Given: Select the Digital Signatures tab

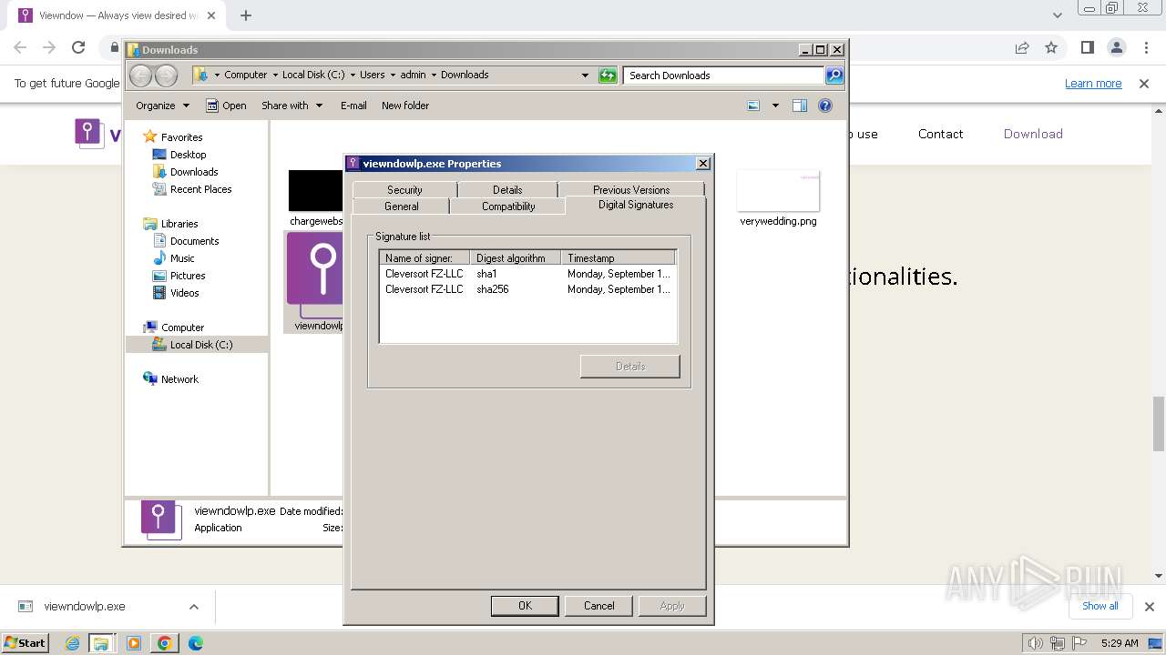Looking at the screenshot, I should point(636,205).
